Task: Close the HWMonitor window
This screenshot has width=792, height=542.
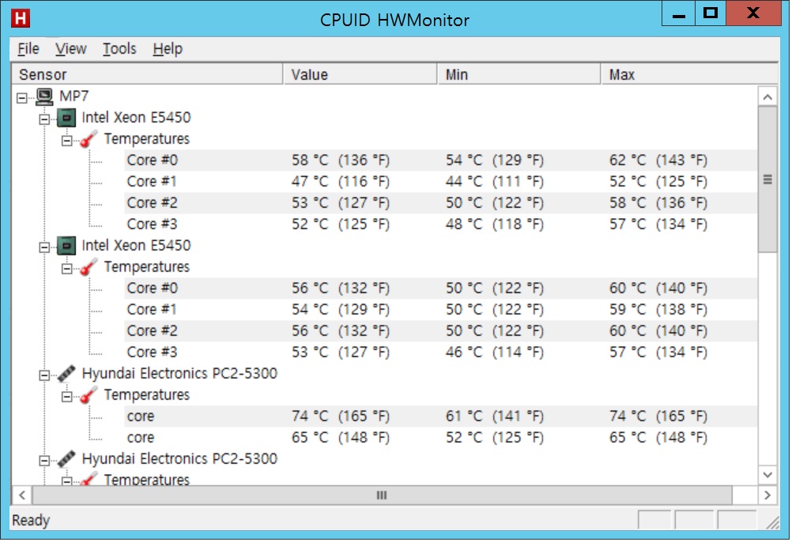Action: [x=753, y=13]
